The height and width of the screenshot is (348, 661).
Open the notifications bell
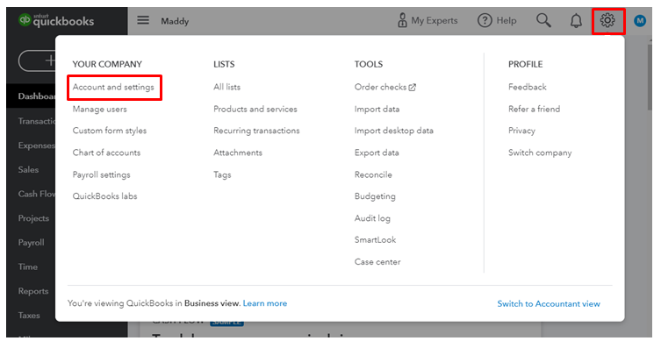576,21
